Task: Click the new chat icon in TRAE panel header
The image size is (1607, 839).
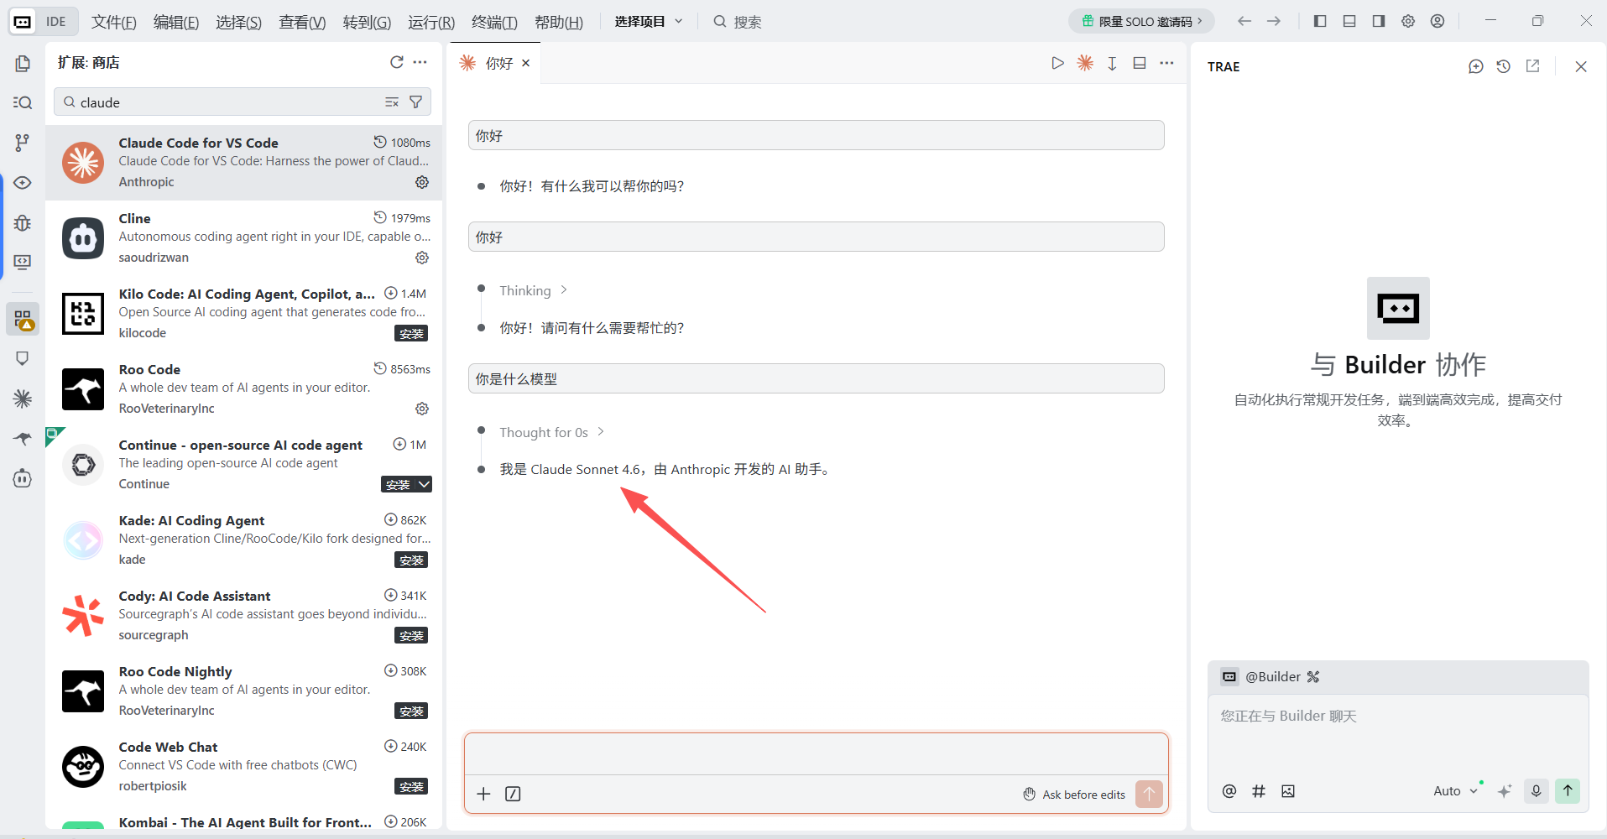Action: (x=1476, y=66)
